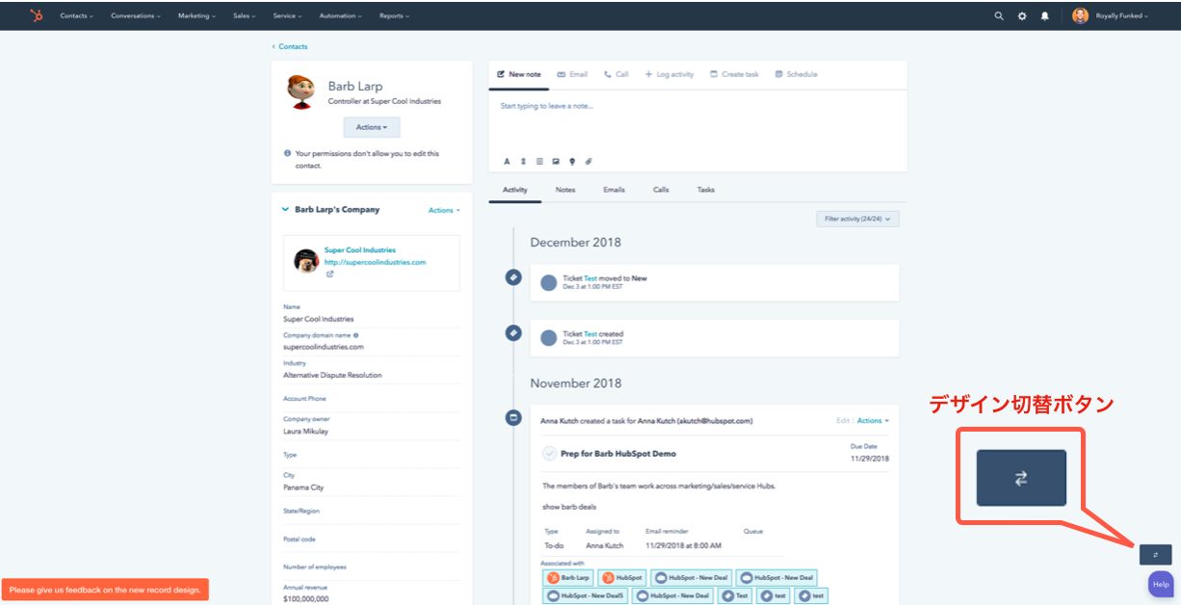Click the ticket timeline icon for Ticket Test created

click(x=513, y=332)
